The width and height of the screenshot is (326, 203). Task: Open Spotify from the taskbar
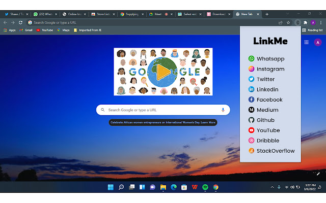click(x=205, y=187)
